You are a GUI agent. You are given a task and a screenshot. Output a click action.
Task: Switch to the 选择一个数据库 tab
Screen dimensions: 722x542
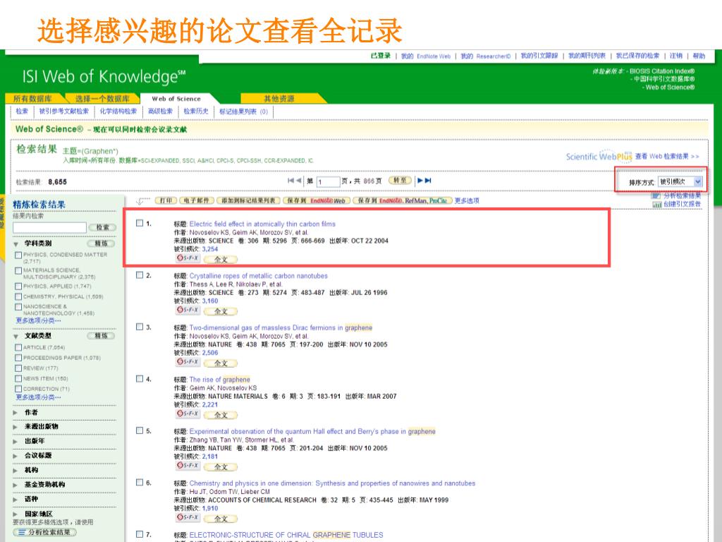tap(102, 99)
